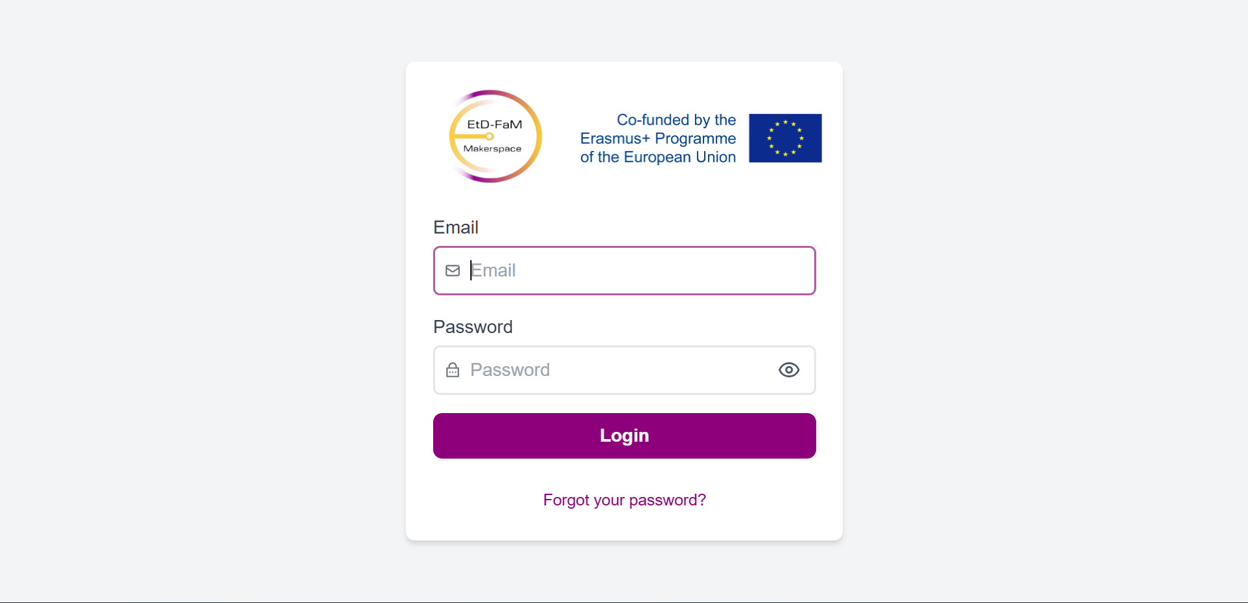Open the 'Forgot your password?' link
This screenshot has width=1248, height=603.
624,500
